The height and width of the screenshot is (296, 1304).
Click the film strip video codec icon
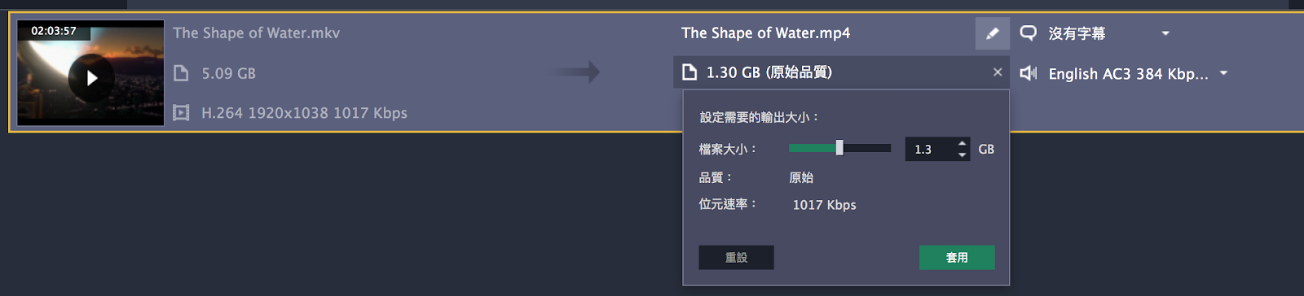pos(181,113)
